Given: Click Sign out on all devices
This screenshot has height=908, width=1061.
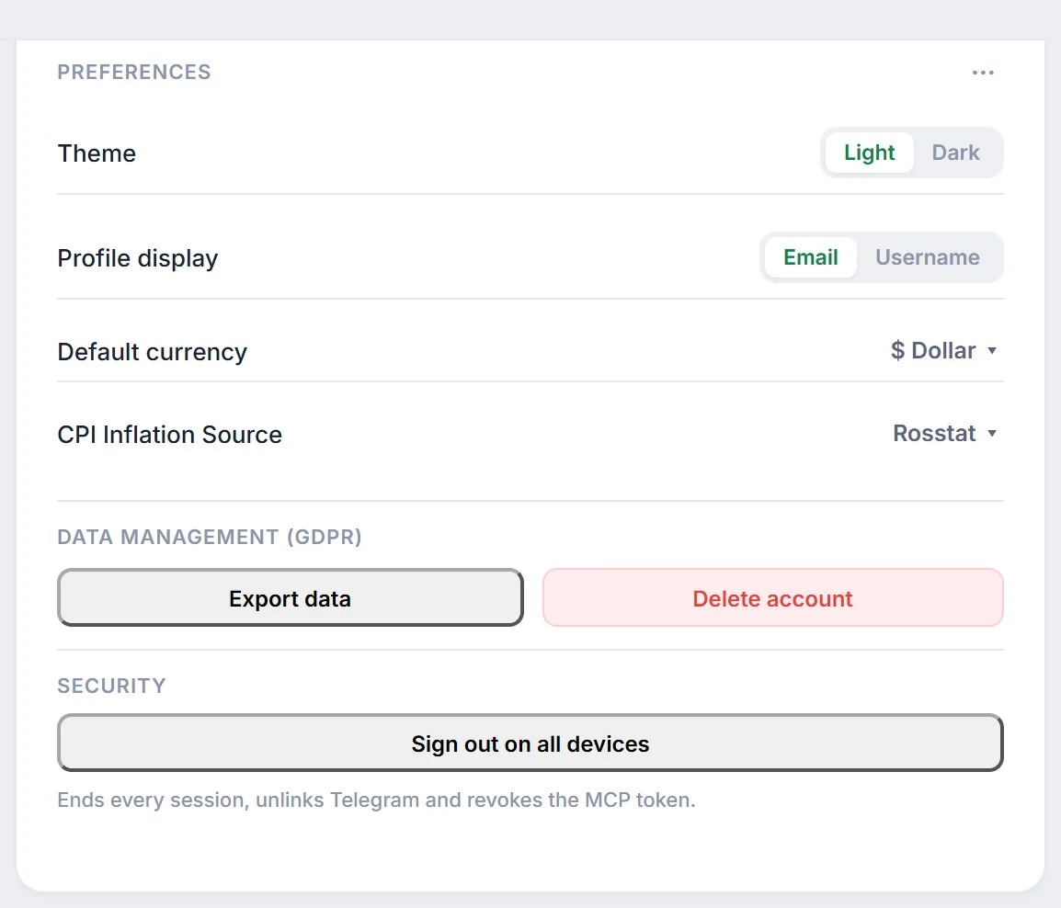Looking at the screenshot, I should (530, 743).
